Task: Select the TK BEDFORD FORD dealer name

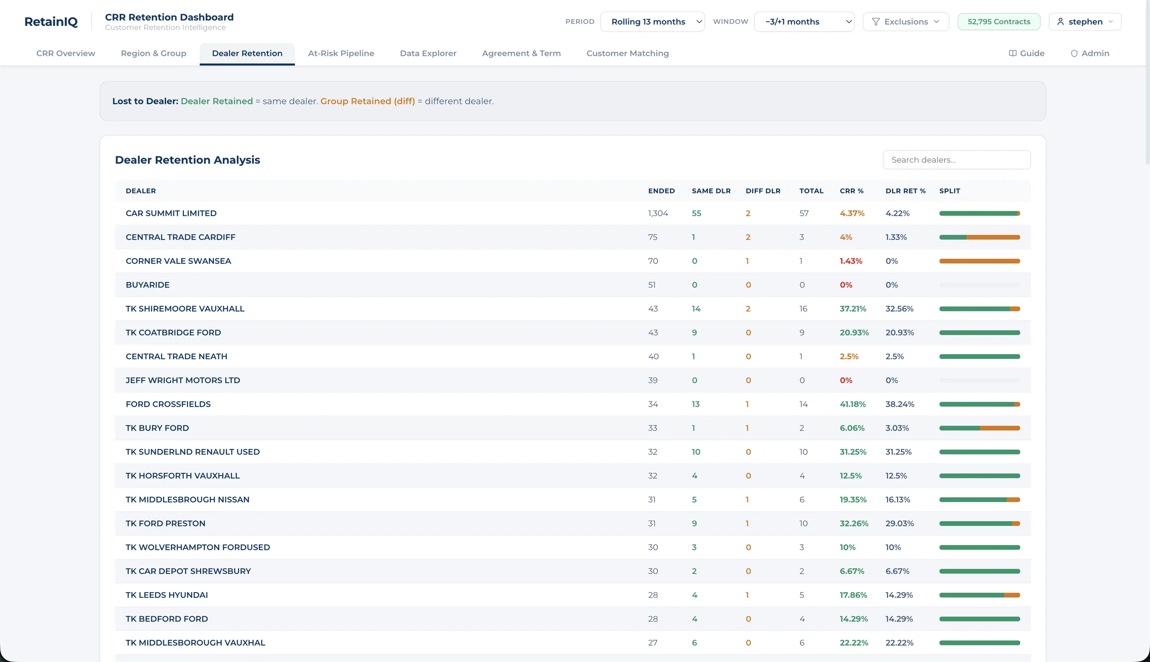Action: tap(167, 619)
